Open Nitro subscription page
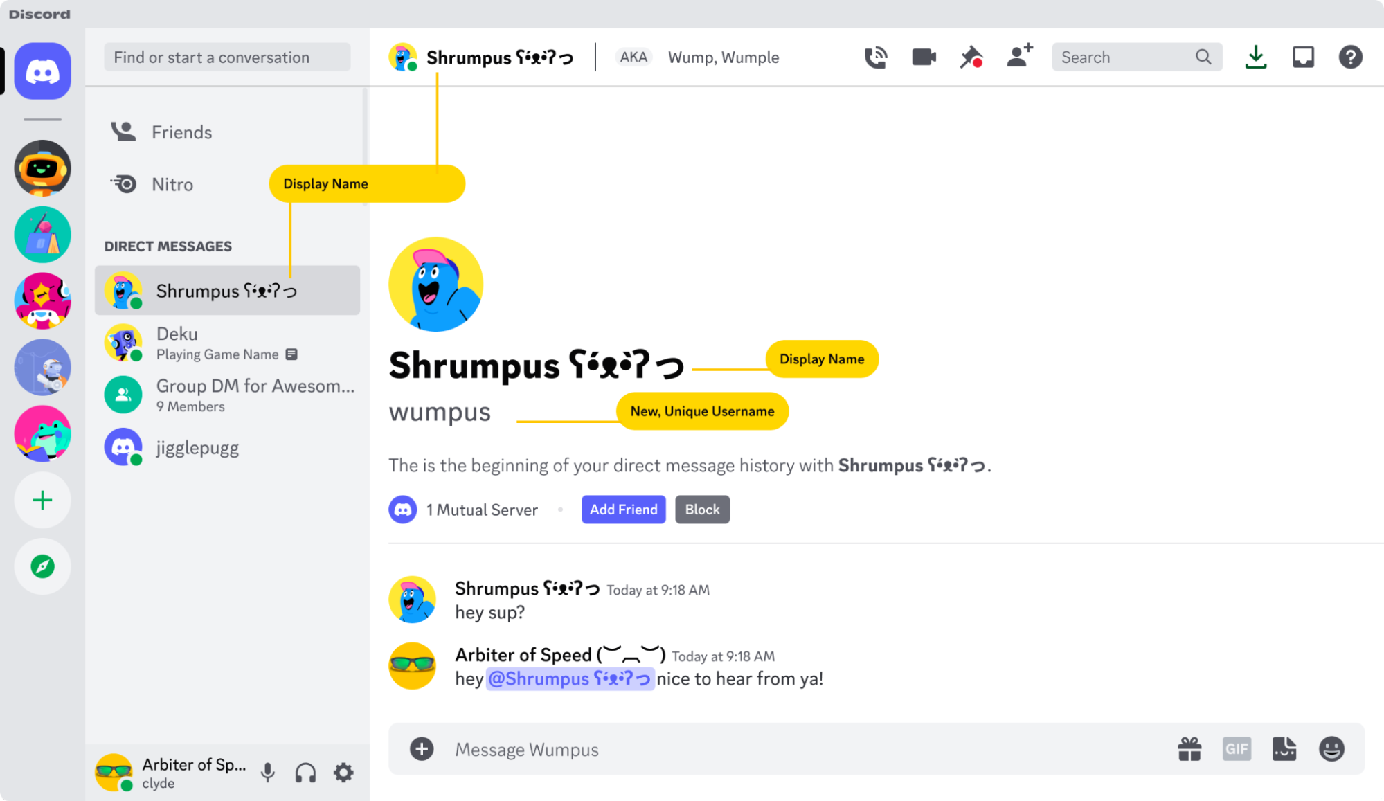This screenshot has width=1384, height=801. pos(172,184)
